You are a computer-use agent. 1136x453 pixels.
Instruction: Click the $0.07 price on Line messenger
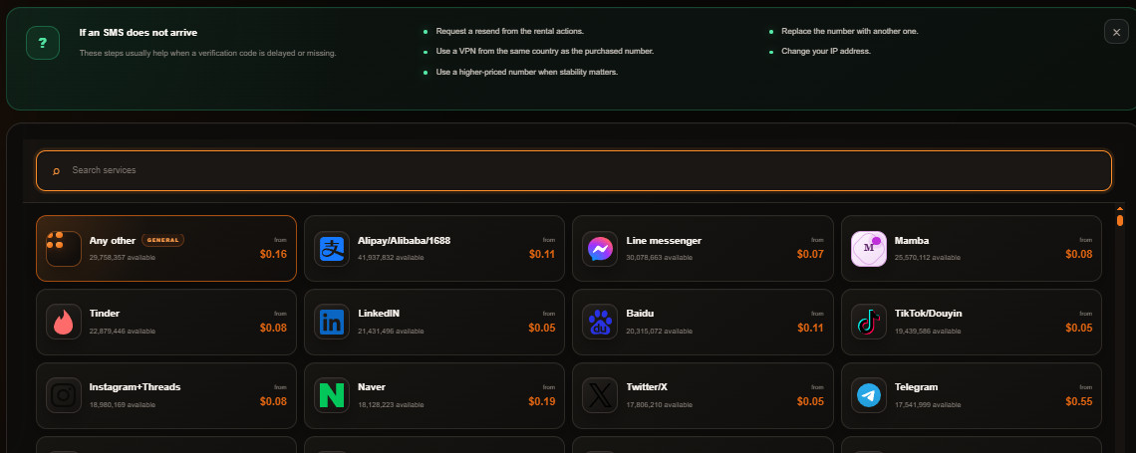810,254
